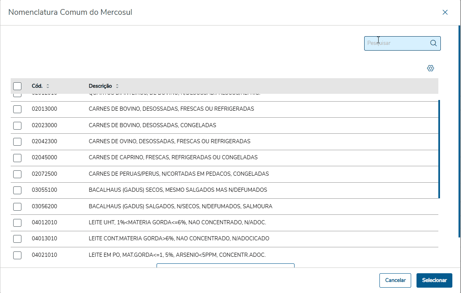This screenshot has height=293, width=461.
Task: Click the BACALHAUS (GADUS) SALGADOS row description
Action: coord(180,206)
